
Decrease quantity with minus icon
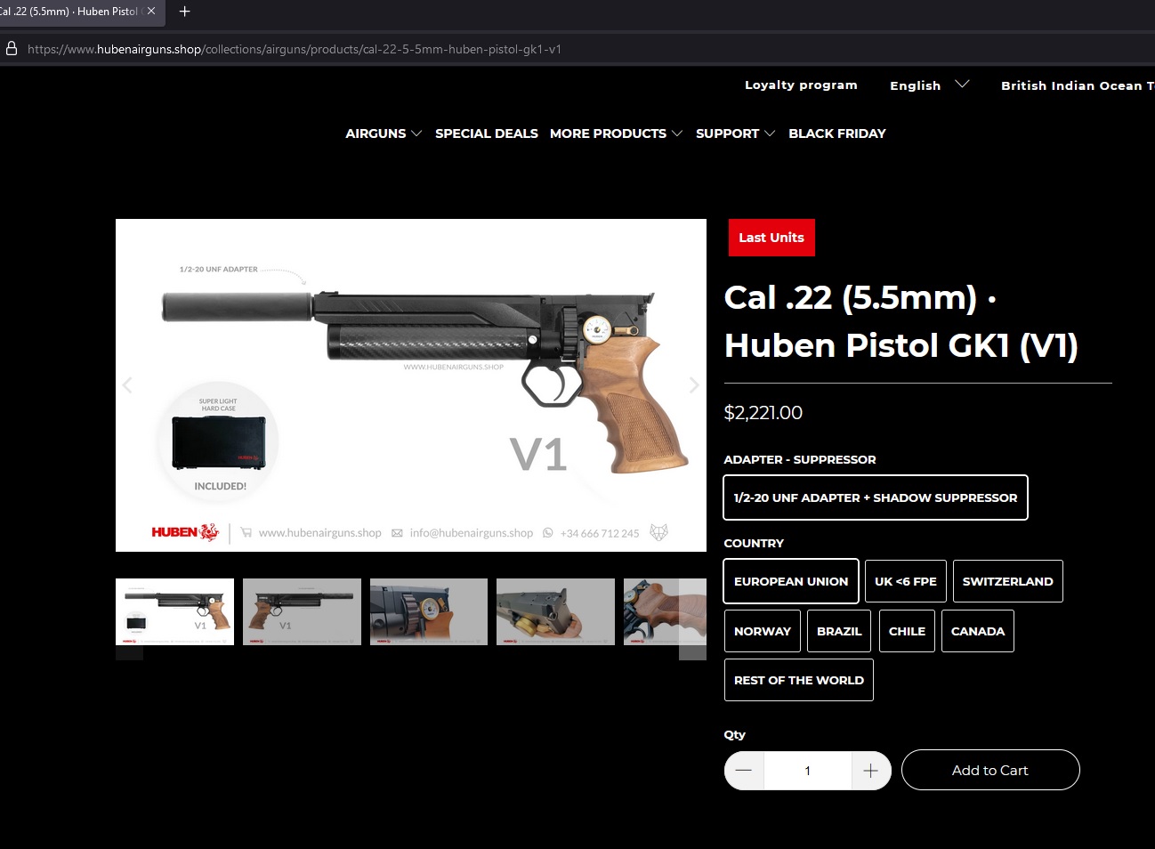point(744,771)
